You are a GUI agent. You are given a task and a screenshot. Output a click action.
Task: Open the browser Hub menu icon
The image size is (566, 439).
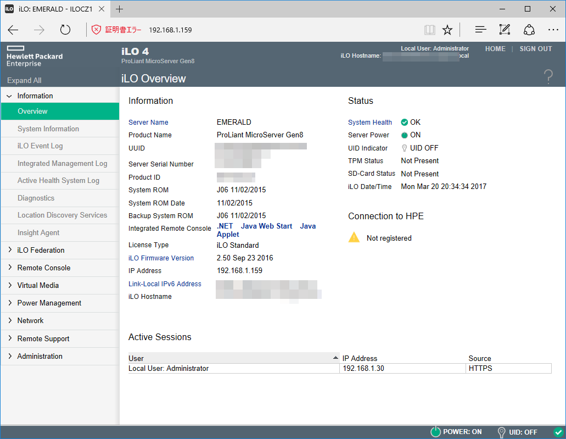(480, 30)
